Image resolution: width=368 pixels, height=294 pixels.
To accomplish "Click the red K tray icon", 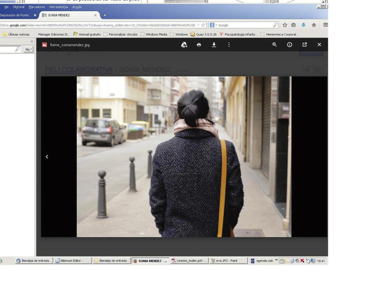I will pos(302,261).
